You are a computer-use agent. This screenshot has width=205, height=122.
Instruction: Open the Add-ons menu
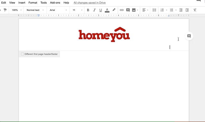(x=55, y=3)
